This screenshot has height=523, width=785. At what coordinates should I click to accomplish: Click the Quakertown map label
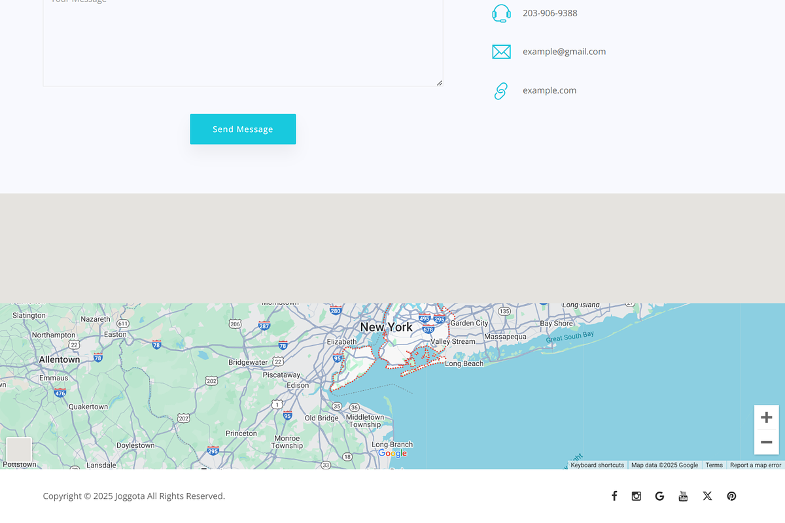(88, 407)
